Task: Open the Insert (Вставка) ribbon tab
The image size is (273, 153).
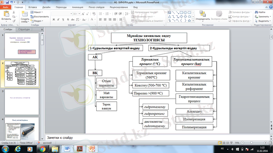Action: [33, 6]
